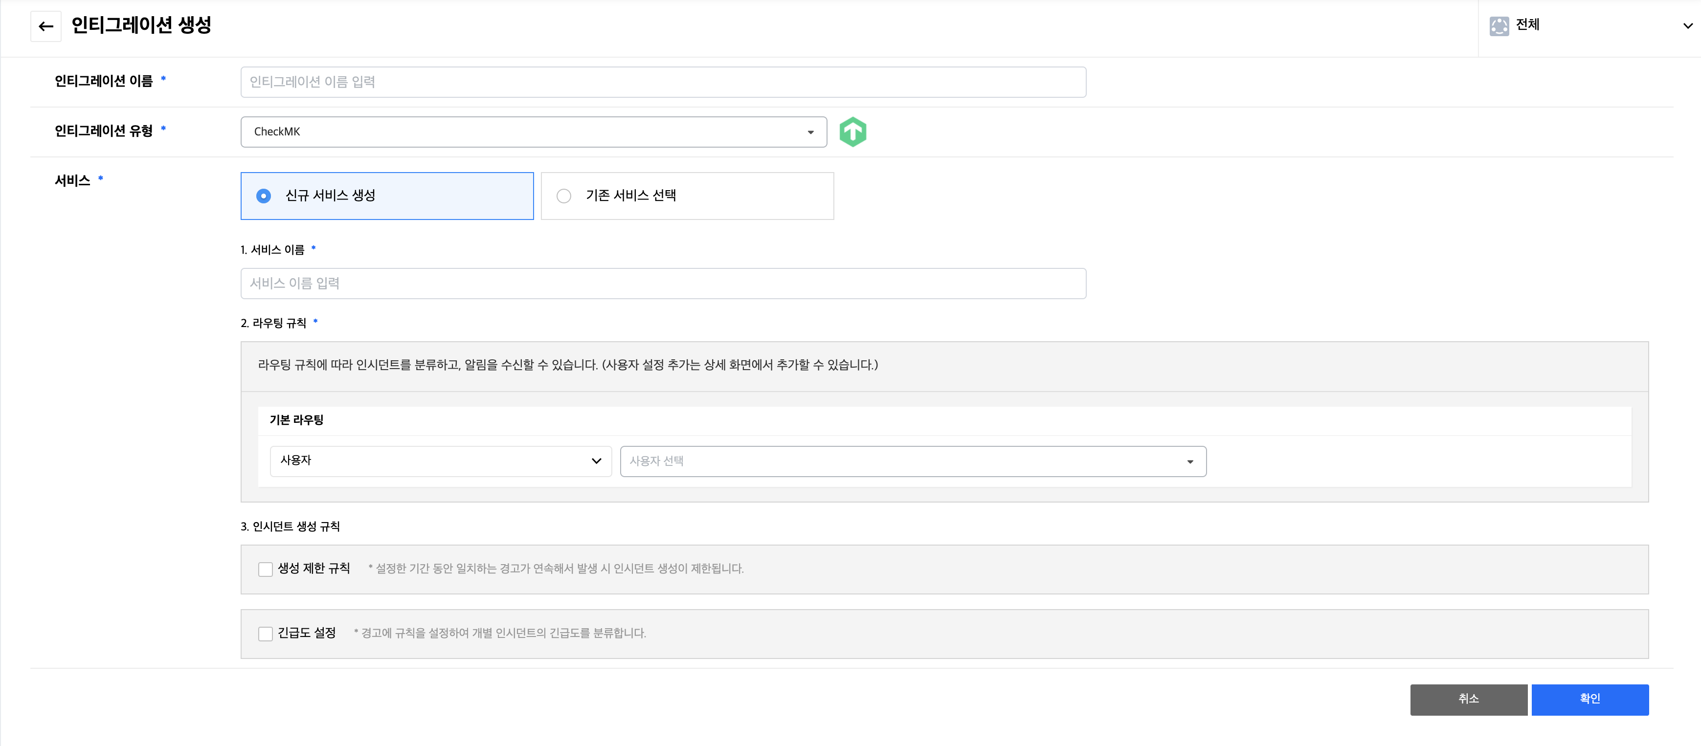Click the 생성 제한 규칙 label text
1701x746 pixels.
[313, 569]
